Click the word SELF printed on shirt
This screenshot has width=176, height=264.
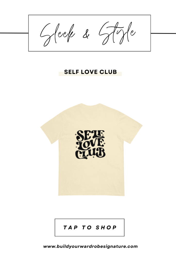[90, 135]
